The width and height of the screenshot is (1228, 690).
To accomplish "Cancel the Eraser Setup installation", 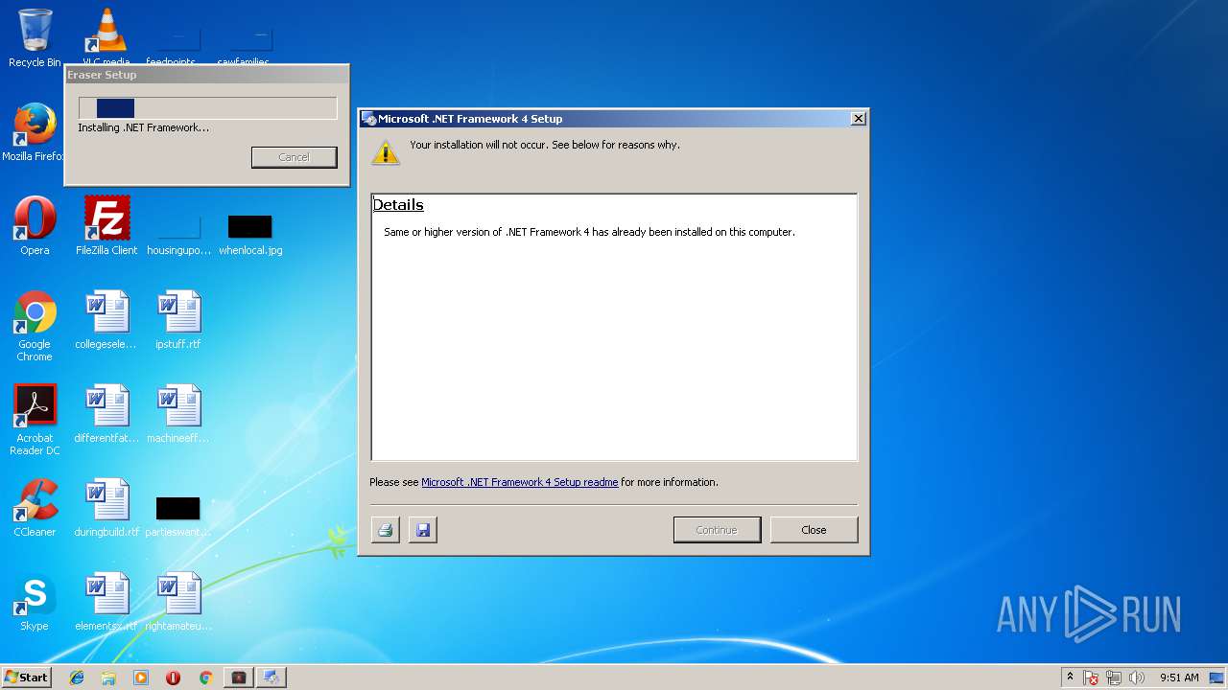I will point(294,157).
